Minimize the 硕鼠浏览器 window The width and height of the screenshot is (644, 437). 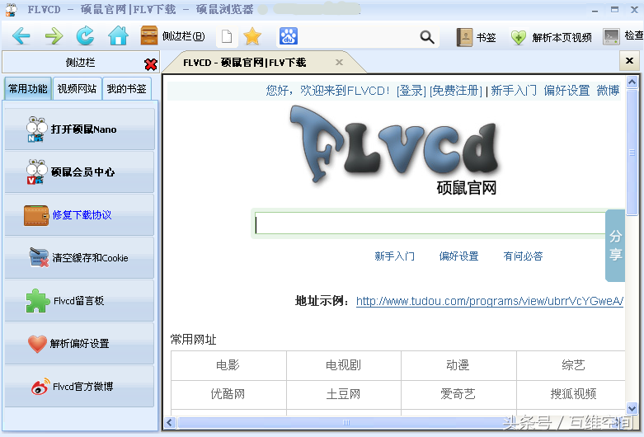595,10
